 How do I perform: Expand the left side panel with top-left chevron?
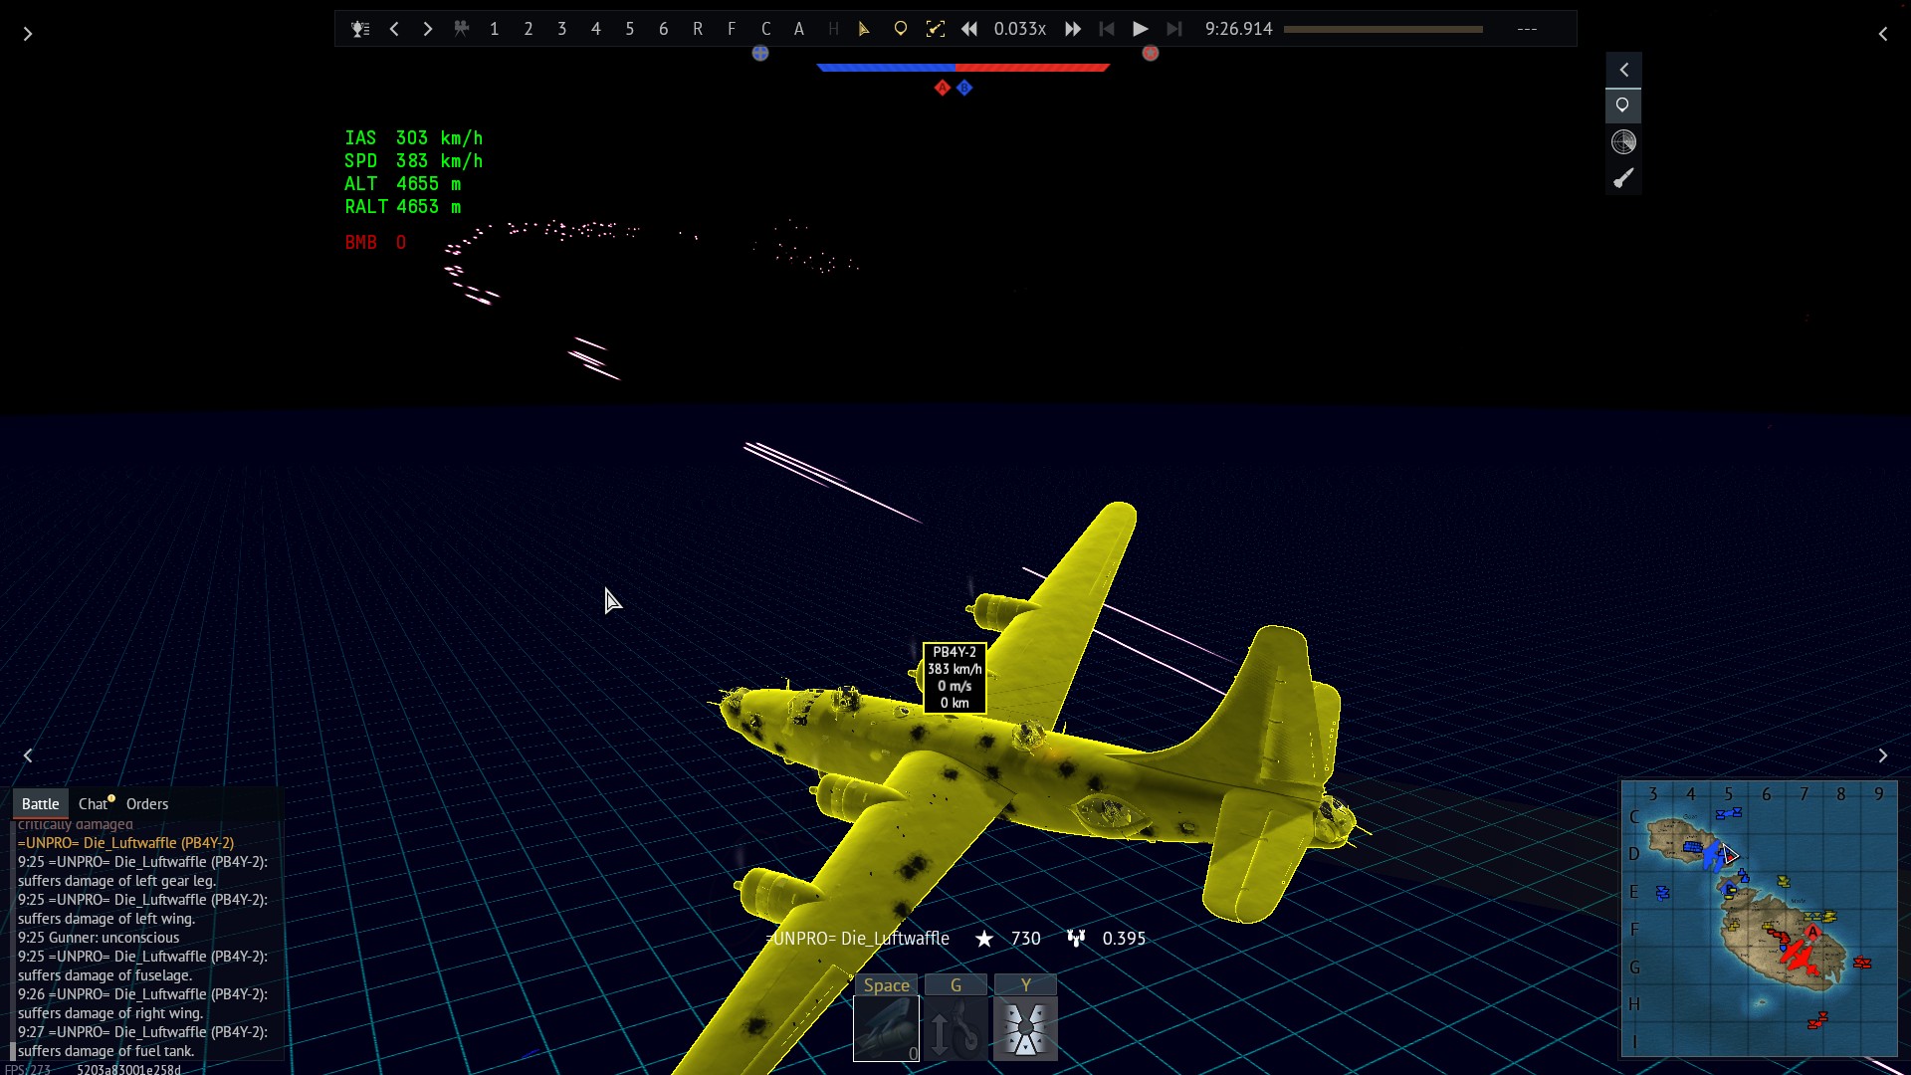(x=28, y=34)
